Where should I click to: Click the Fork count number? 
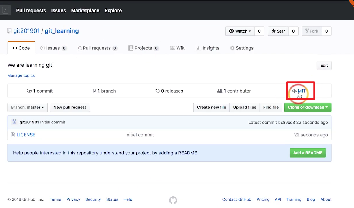pos(327,31)
